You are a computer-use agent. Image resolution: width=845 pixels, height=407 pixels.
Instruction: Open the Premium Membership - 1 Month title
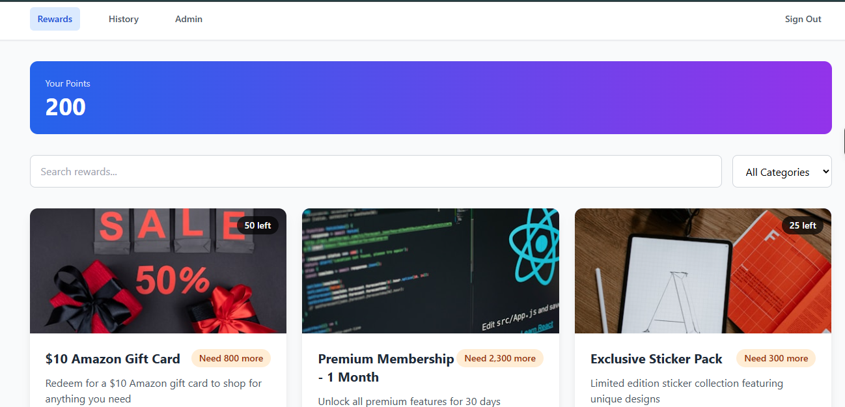tap(385, 368)
